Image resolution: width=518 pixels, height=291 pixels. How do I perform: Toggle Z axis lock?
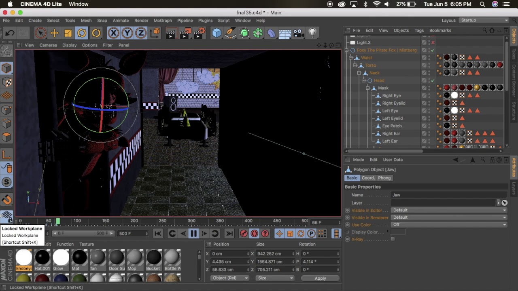pyautogui.click(x=141, y=33)
